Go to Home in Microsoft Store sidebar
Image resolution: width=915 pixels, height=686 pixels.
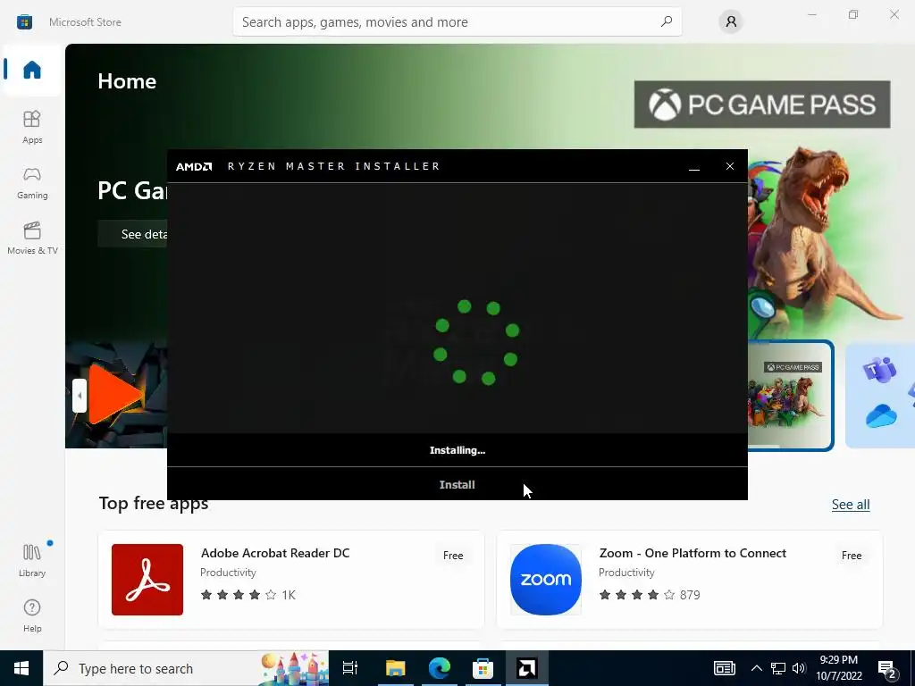(32, 70)
